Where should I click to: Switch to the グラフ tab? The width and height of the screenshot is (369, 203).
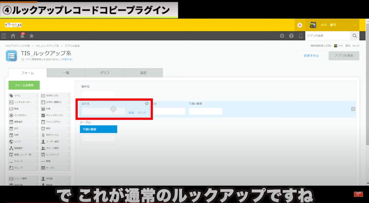pyautogui.click(x=105, y=73)
